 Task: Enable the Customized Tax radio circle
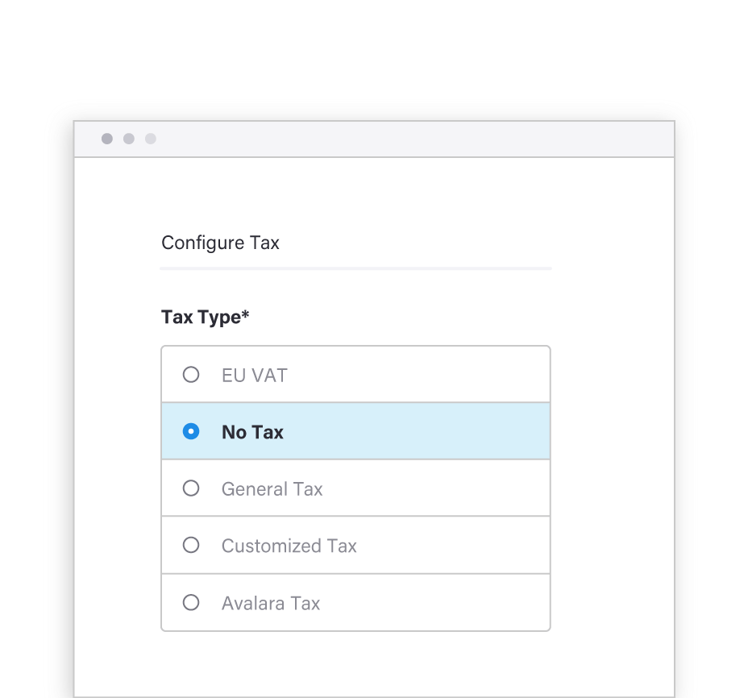[x=191, y=545]
